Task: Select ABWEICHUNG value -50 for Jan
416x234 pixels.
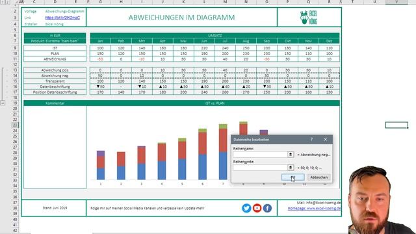Action: (x=100, y=59)
